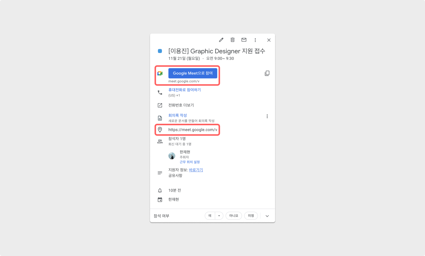Click the Google Meet으로 참여 button
This screenshot has height=256, width=425.
pyautogui.click(x=193, y=73)
